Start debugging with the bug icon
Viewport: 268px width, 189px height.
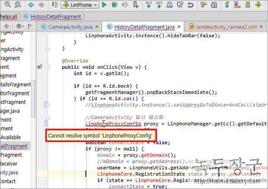(115, 5)
